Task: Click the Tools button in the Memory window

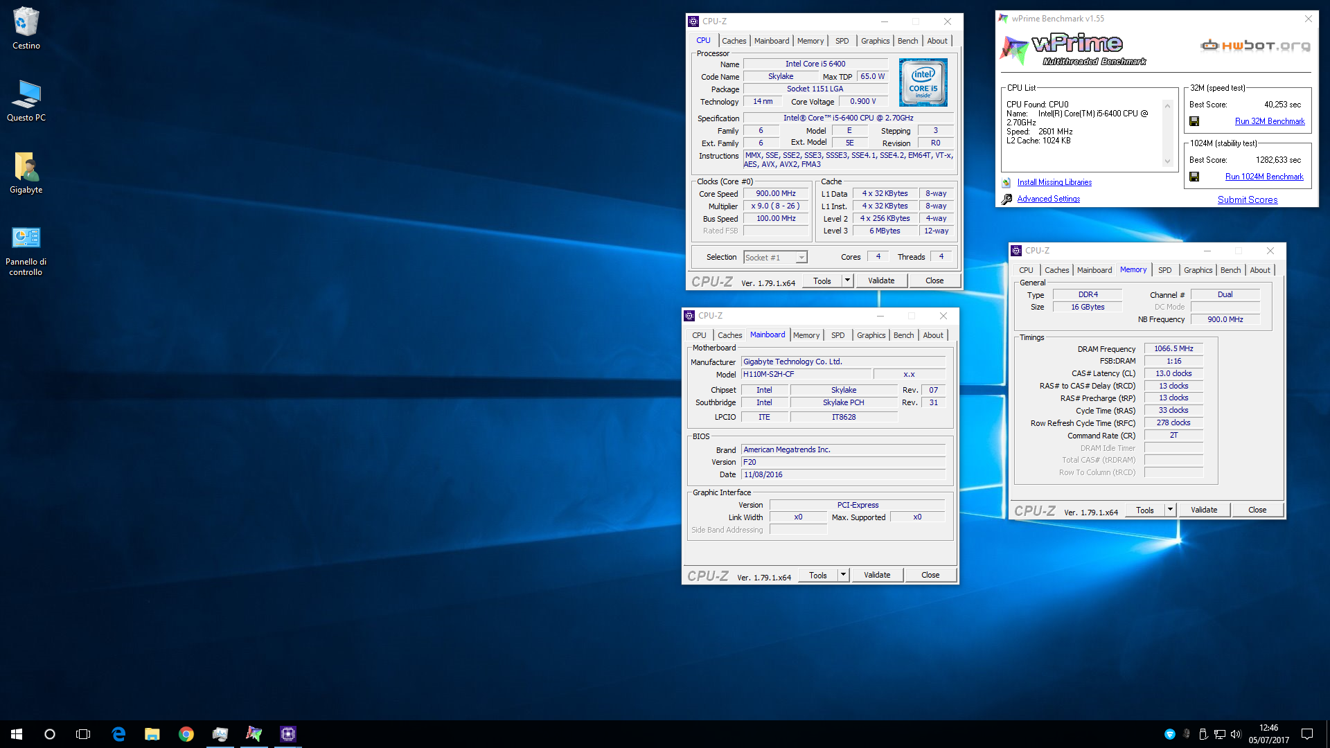Action: pos(1145,510)
